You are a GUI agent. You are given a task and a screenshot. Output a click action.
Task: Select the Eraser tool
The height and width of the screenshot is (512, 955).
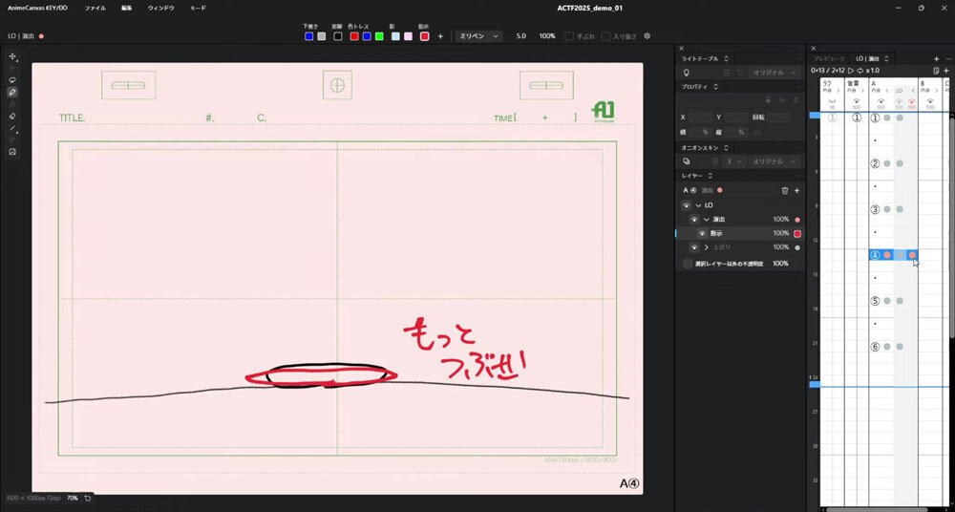pos(12,116)
